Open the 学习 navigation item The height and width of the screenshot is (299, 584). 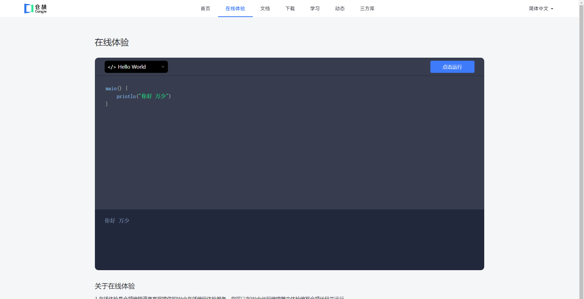(315, 8)
